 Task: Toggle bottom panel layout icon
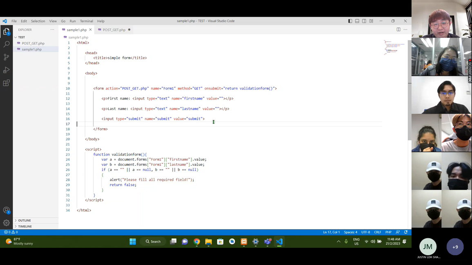coord(357,21)
